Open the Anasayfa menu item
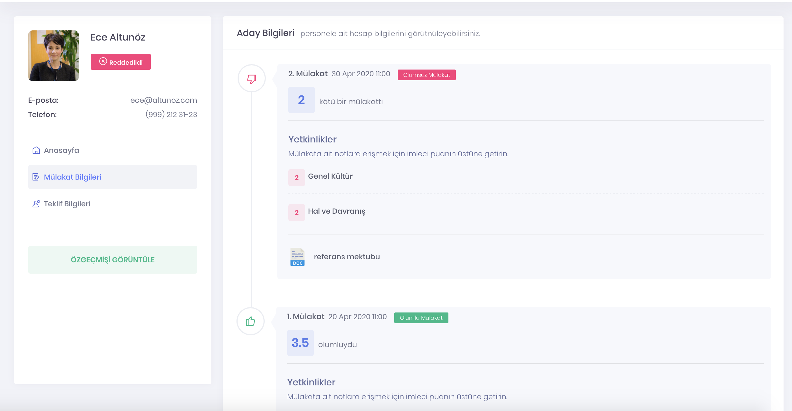 pos(61,150)
